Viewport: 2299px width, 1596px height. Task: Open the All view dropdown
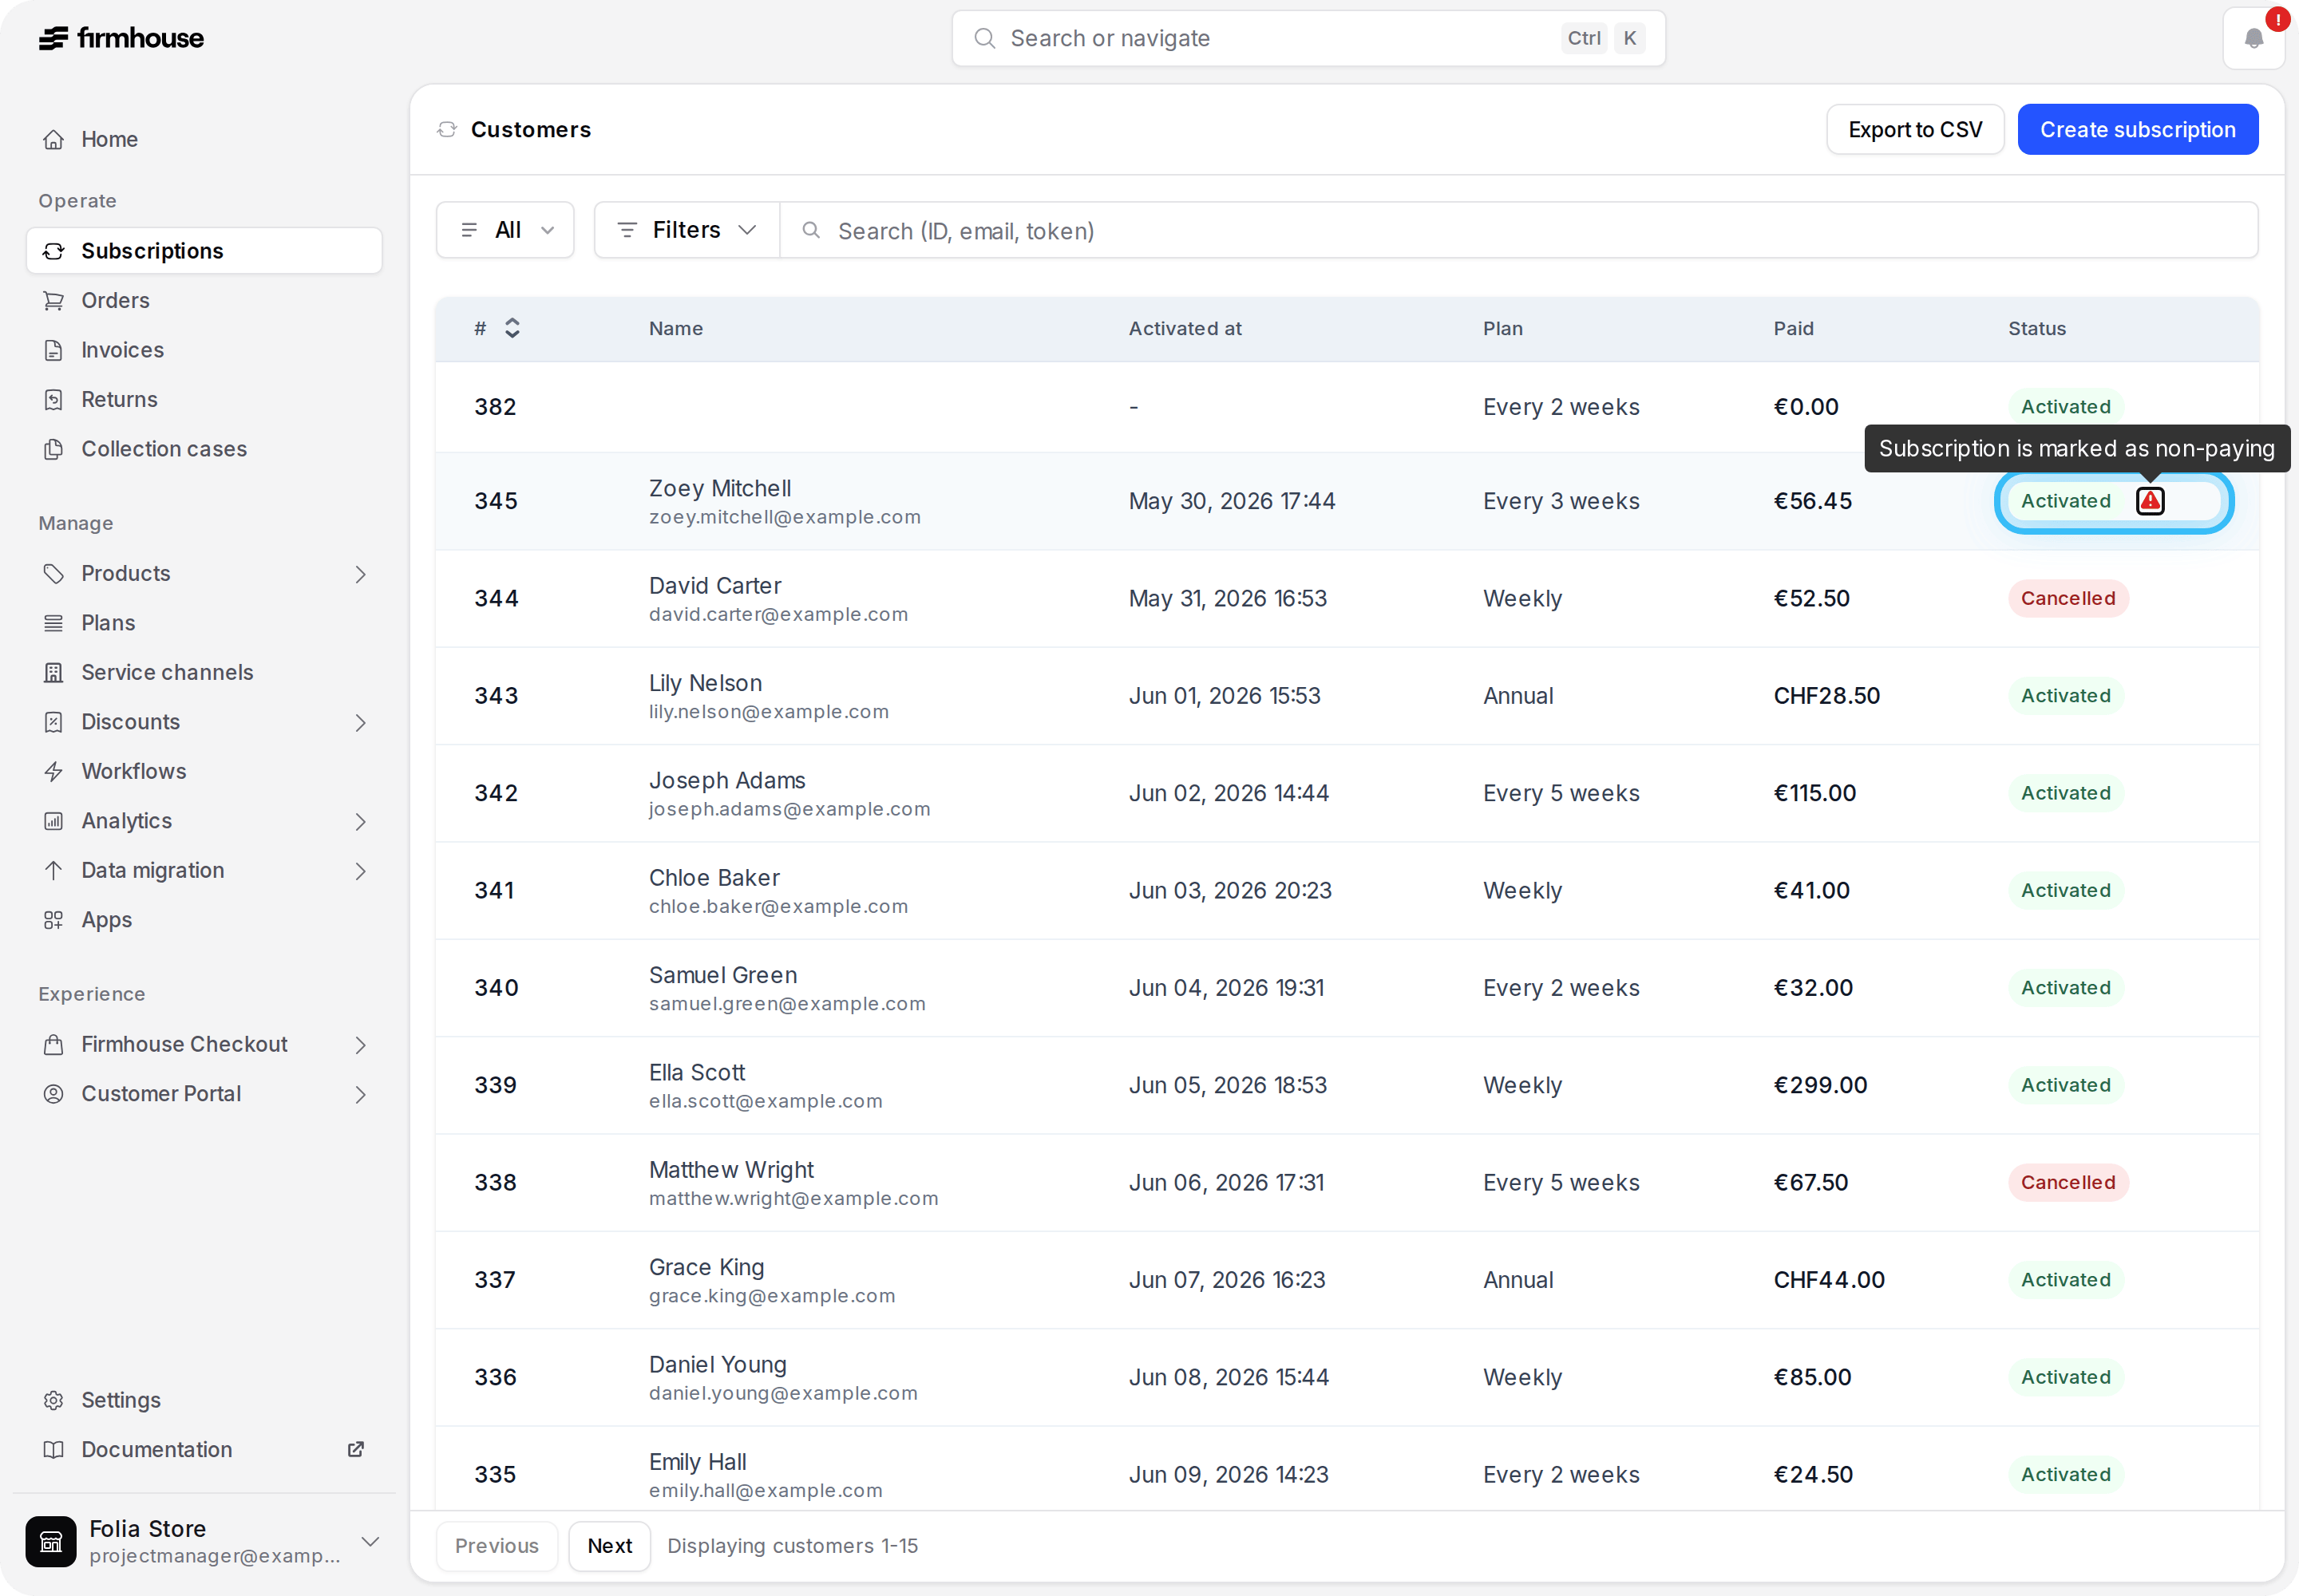505,230
